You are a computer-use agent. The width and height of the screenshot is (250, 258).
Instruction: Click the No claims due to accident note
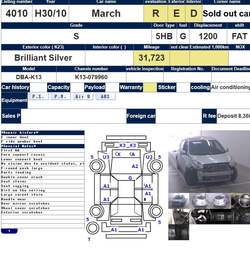pos(43,164)
